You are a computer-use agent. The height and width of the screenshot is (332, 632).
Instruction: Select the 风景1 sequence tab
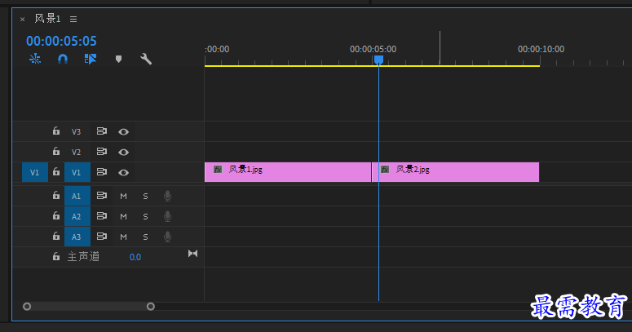[47, 19]
